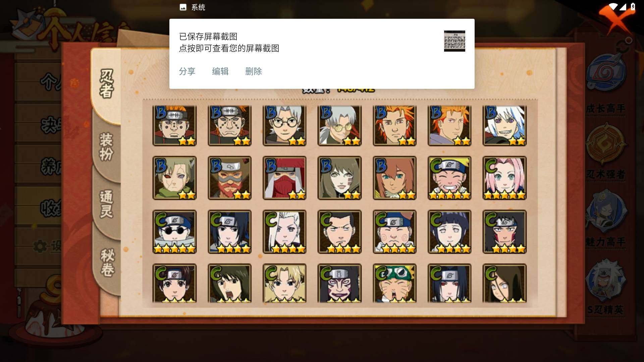Open the Shino portrait with round sunglasses

coord(174,232)
